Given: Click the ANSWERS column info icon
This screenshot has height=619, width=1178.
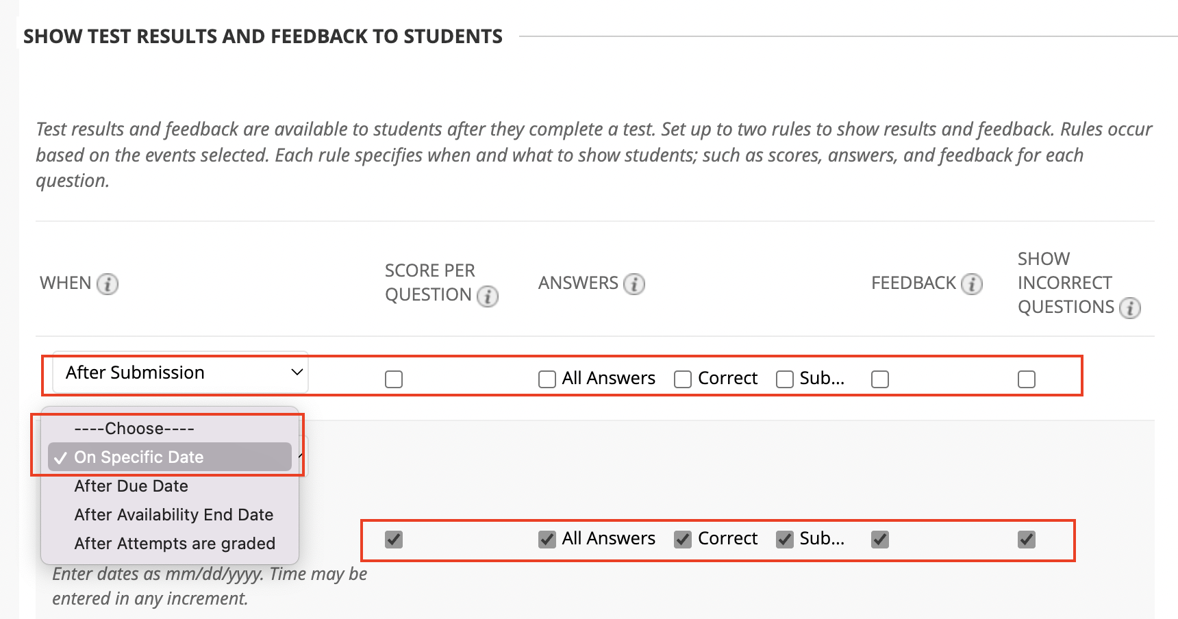Looking at the screenshot, I should pos(634,283).
